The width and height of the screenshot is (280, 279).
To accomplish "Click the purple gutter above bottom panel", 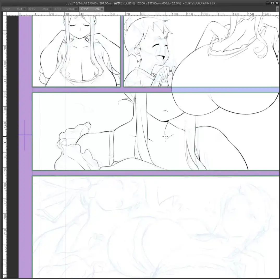I will point(156,173).
